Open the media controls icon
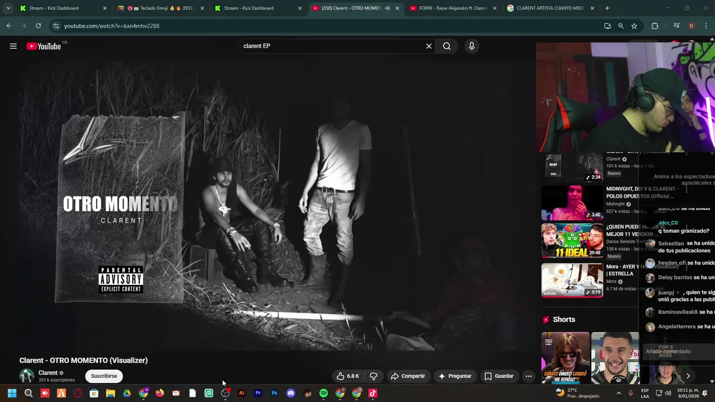Screen dimensions: 715x402 point(676,26)
